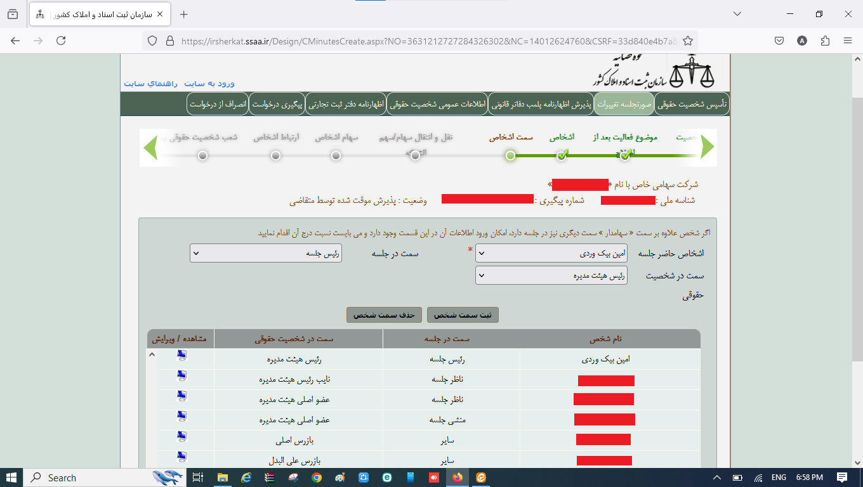The height and width of the screenshot is (487, 863).
Task: Jump to ارتباط اشخاص step marker
Action: 275,155
